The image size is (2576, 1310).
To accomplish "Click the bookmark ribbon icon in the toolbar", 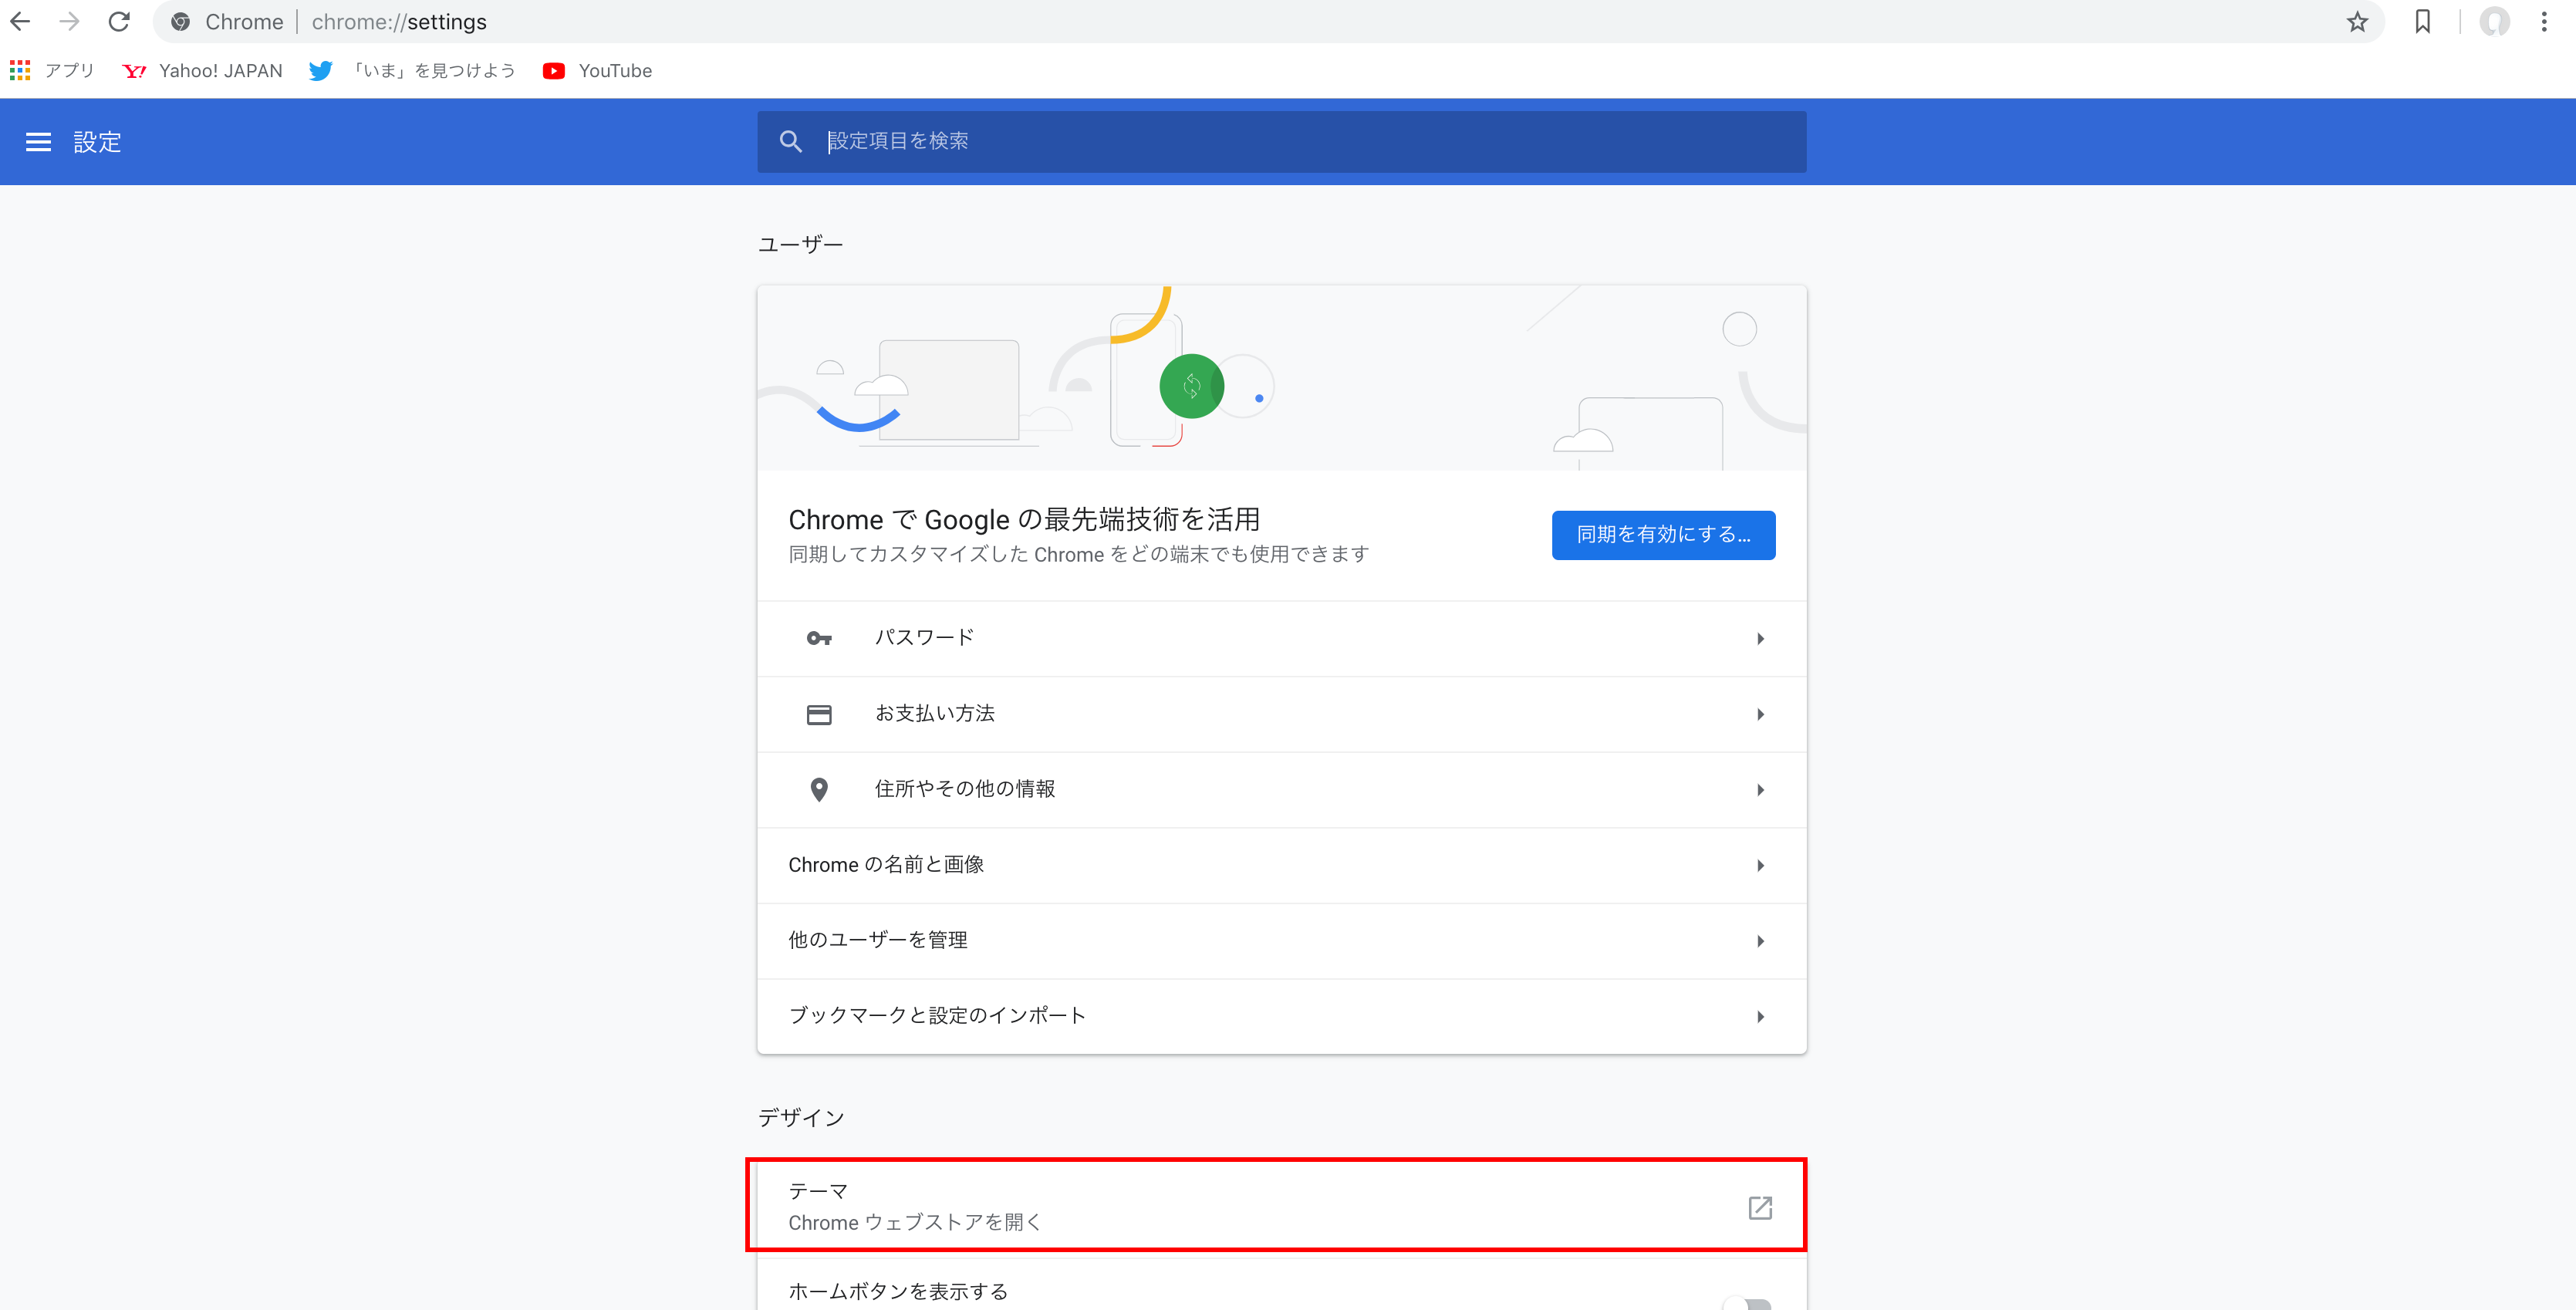I will pyautogui.click(x=2423, y=21).
